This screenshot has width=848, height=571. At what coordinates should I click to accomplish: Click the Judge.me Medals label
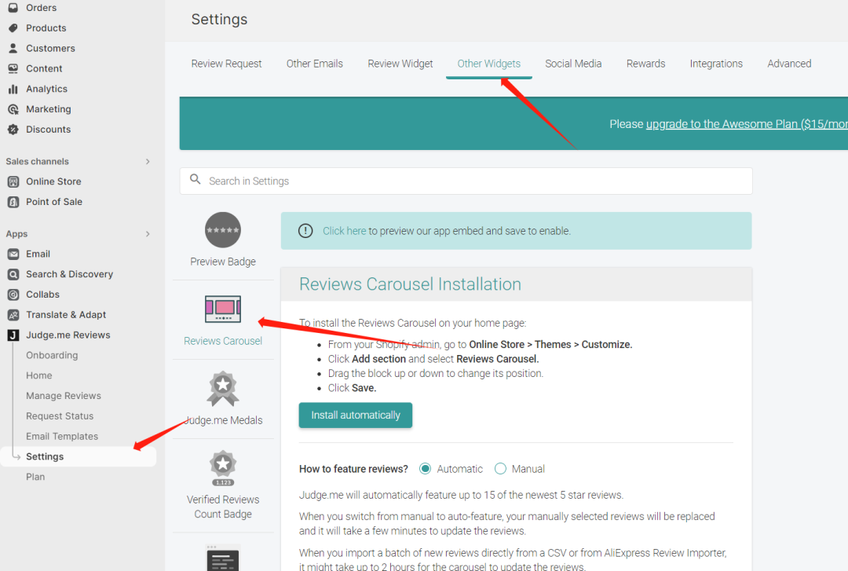[x=223, y=420]
